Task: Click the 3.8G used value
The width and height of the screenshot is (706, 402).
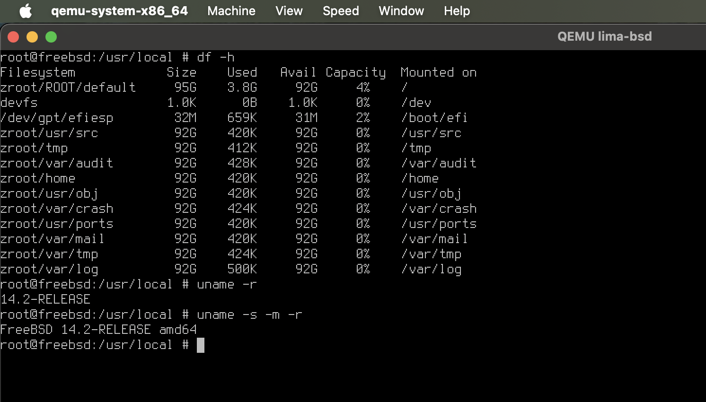Action: pos(242,87)
